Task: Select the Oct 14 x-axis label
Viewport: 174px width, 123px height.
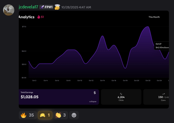Action: tap(102, 81)
